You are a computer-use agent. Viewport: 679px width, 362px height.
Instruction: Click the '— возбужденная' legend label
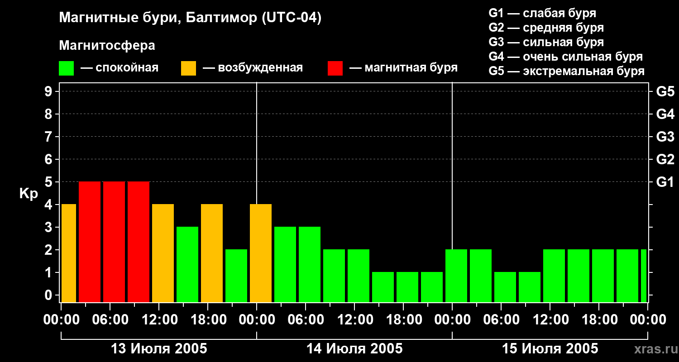pos(253,68)
